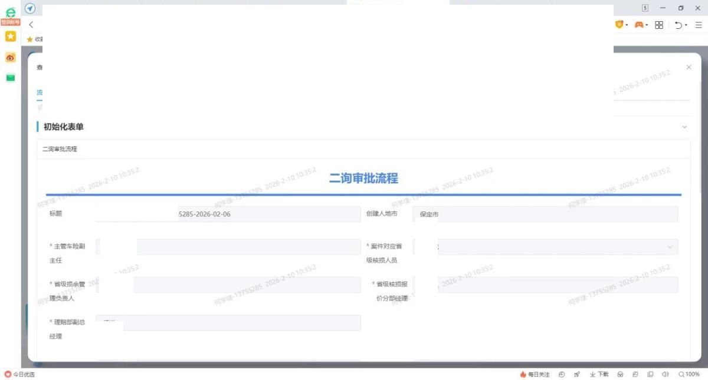
Task: Click the 360 browser logo icon
Action: click(10, 12)
